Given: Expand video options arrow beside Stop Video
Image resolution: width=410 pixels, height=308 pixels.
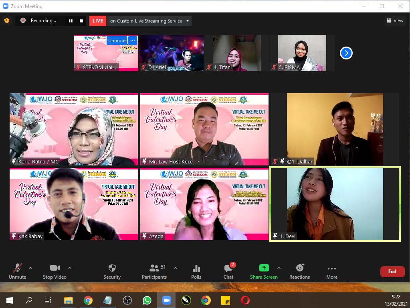Looking at the screenshot, I should [x=70, y=268].
